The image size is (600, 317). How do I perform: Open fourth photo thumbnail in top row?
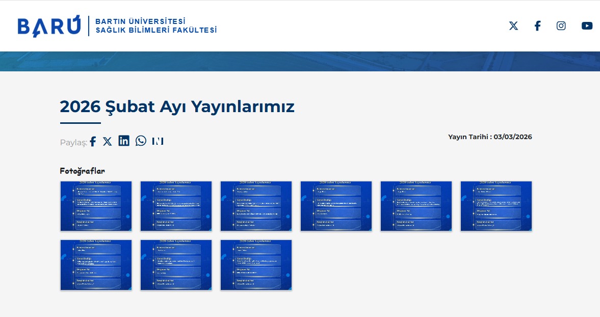336,206
